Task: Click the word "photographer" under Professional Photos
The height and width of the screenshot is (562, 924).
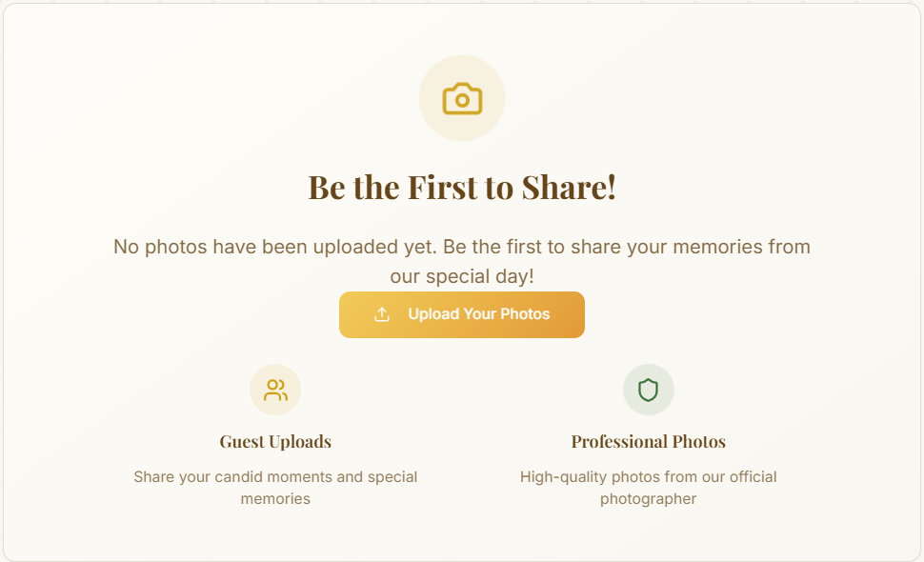Action: [649, 499]
